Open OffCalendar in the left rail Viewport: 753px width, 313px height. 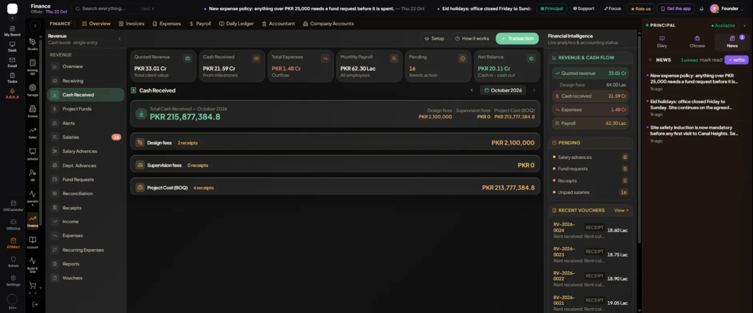[13, 206]
